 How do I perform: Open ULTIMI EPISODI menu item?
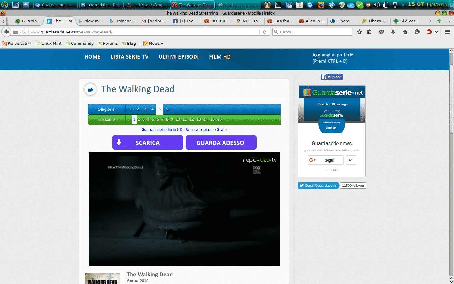point(179,57)
